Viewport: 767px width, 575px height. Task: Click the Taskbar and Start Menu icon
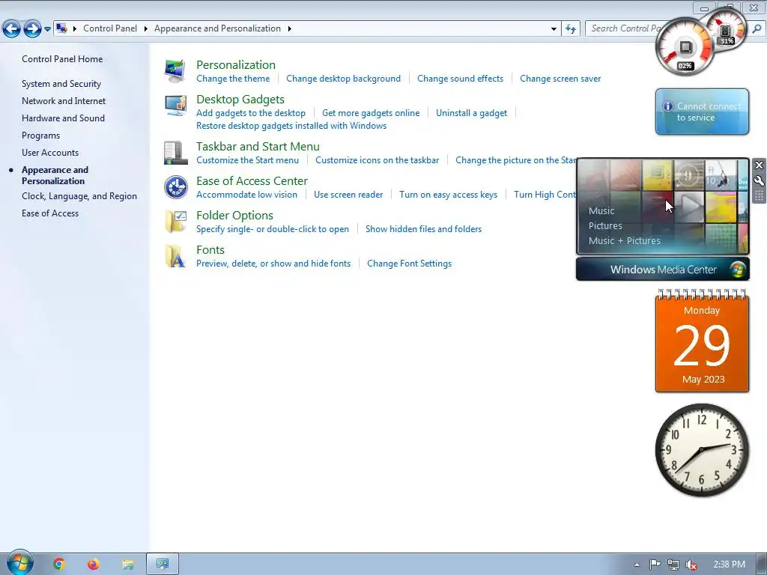[x=175, y=153]
